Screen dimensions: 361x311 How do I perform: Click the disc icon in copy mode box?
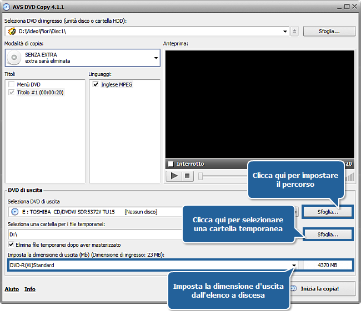tap(14, 58)
